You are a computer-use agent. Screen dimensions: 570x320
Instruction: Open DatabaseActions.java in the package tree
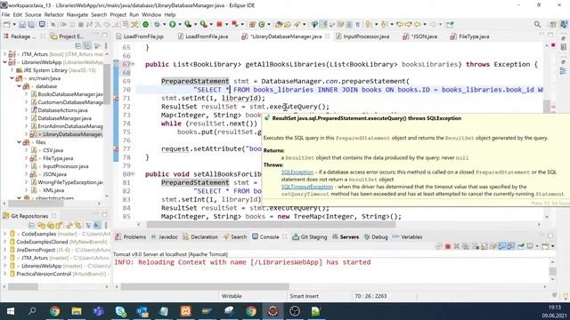tap(62, 110)
